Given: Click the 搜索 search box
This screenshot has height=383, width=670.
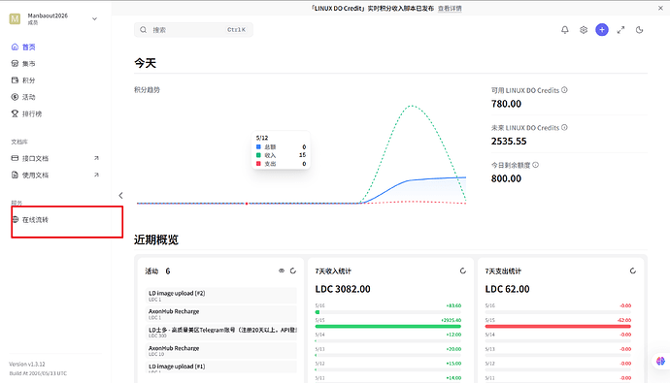Looking at the screenshot, I should pyautogui.click(x=193, y=30).
